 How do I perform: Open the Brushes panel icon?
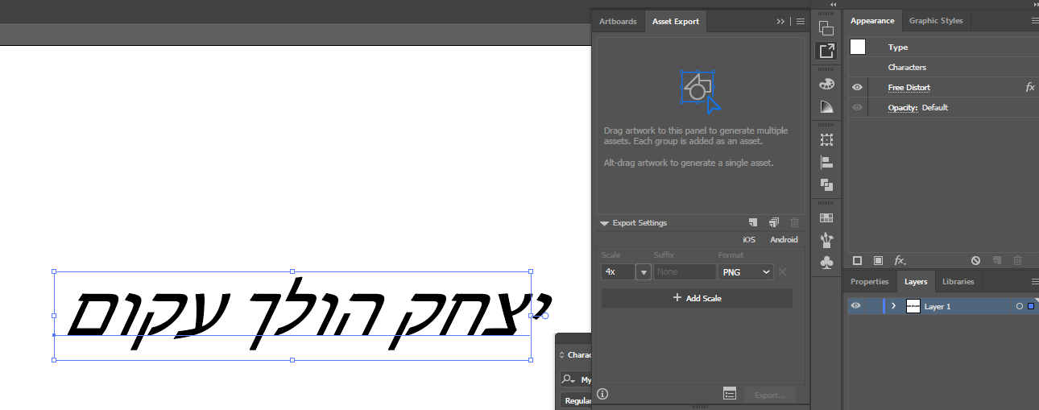tap(826, 240)
